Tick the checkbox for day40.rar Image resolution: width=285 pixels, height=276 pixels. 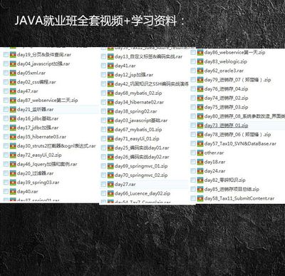coord(6,192)
